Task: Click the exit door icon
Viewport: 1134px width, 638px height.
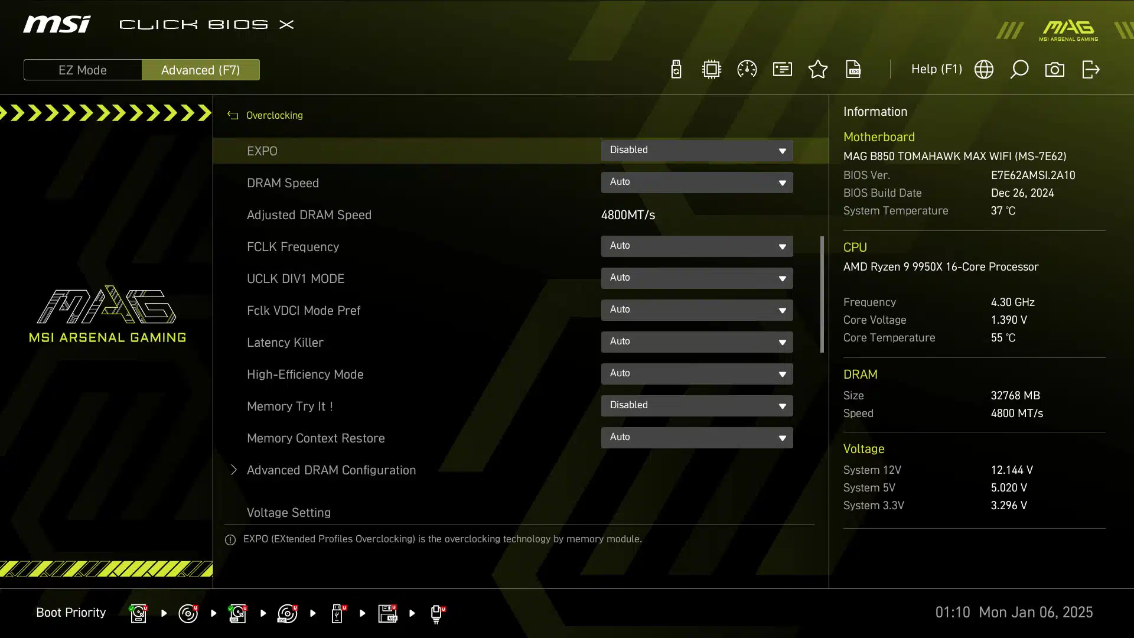Action: click(x=1090, y=70)
